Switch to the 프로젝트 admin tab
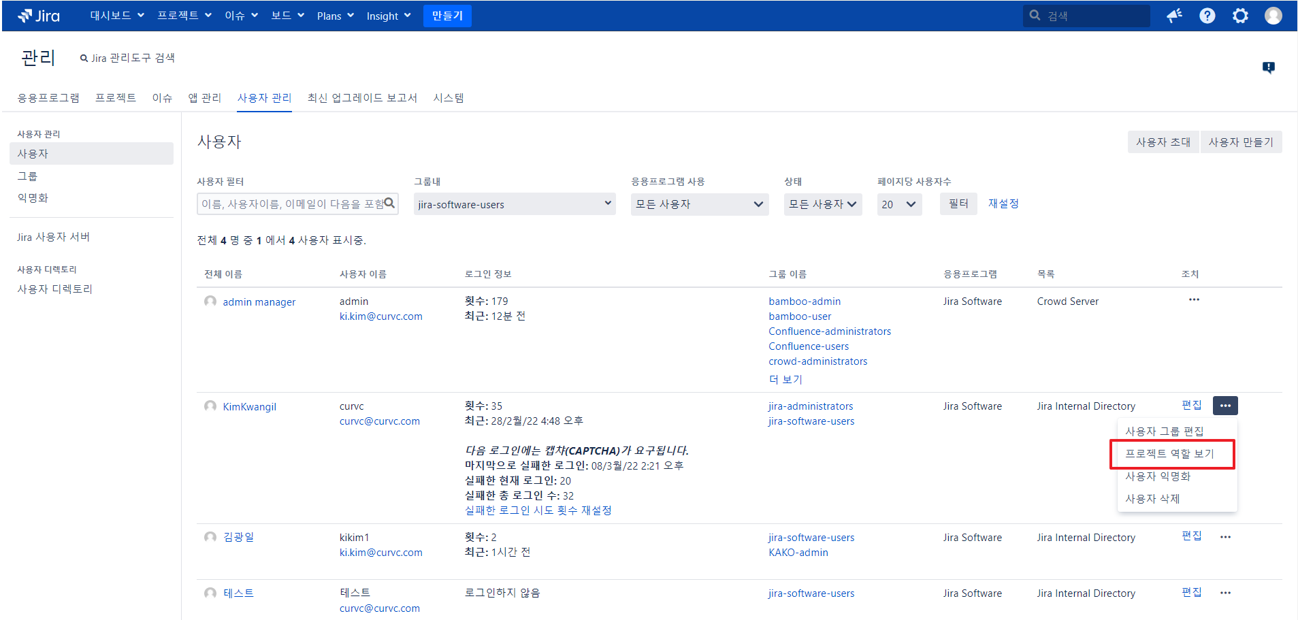Screen dimensions: 1298x620 116,98
